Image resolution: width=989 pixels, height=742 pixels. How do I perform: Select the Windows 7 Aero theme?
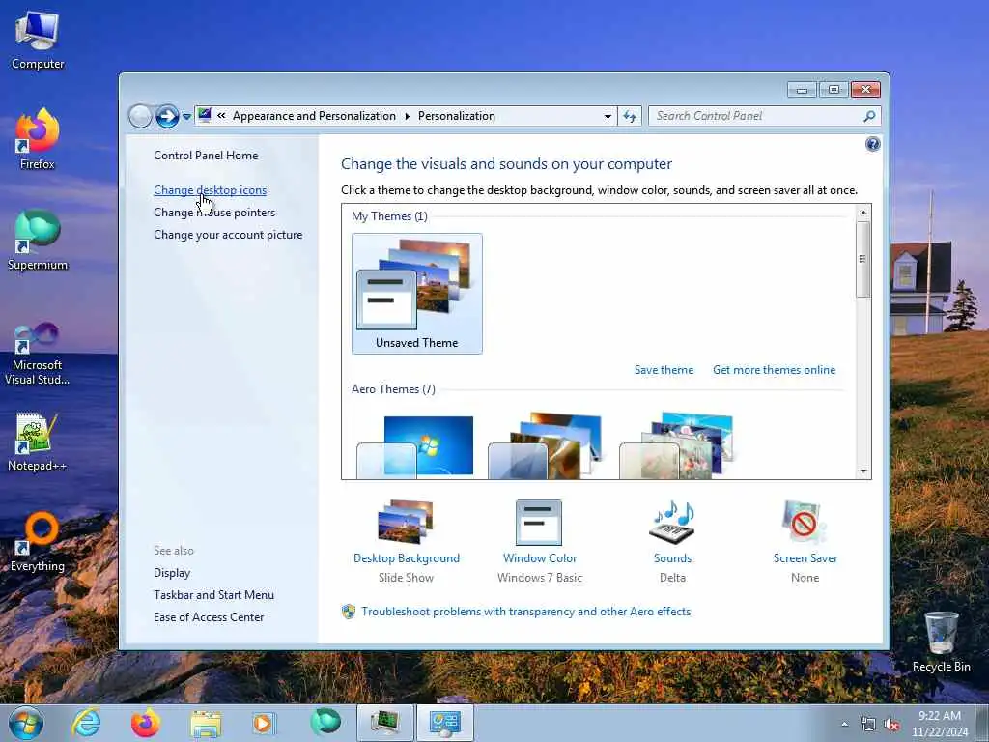[415, 446]
